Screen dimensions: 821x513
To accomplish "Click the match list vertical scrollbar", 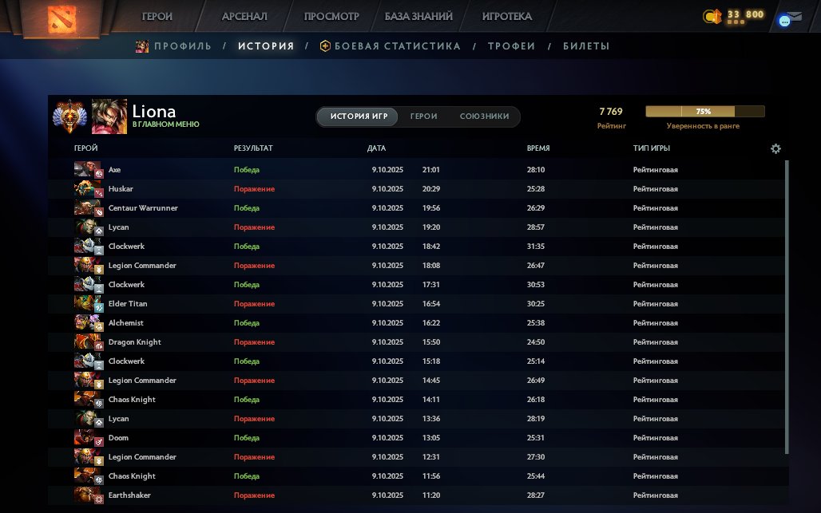I will (x=787, y=306).
